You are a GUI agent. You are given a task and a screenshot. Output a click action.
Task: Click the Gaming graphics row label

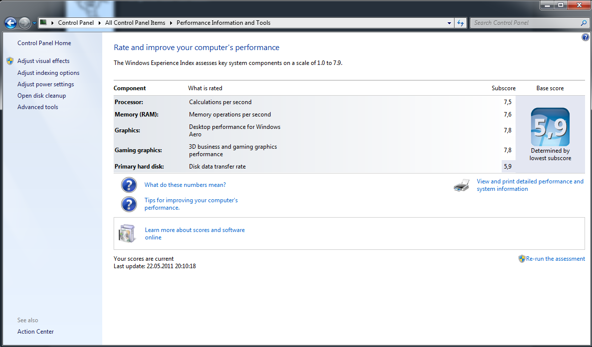click(138, 150)
